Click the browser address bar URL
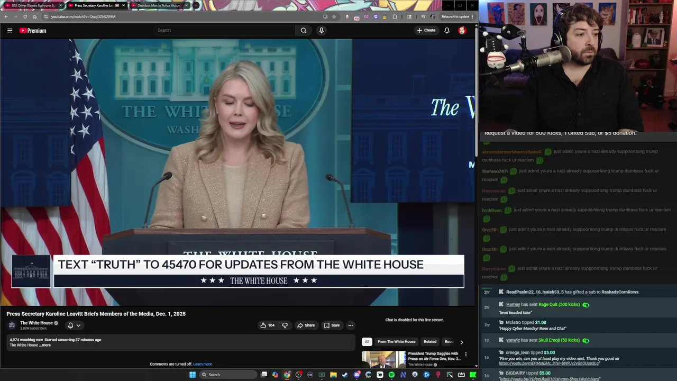 click(83, 16)
